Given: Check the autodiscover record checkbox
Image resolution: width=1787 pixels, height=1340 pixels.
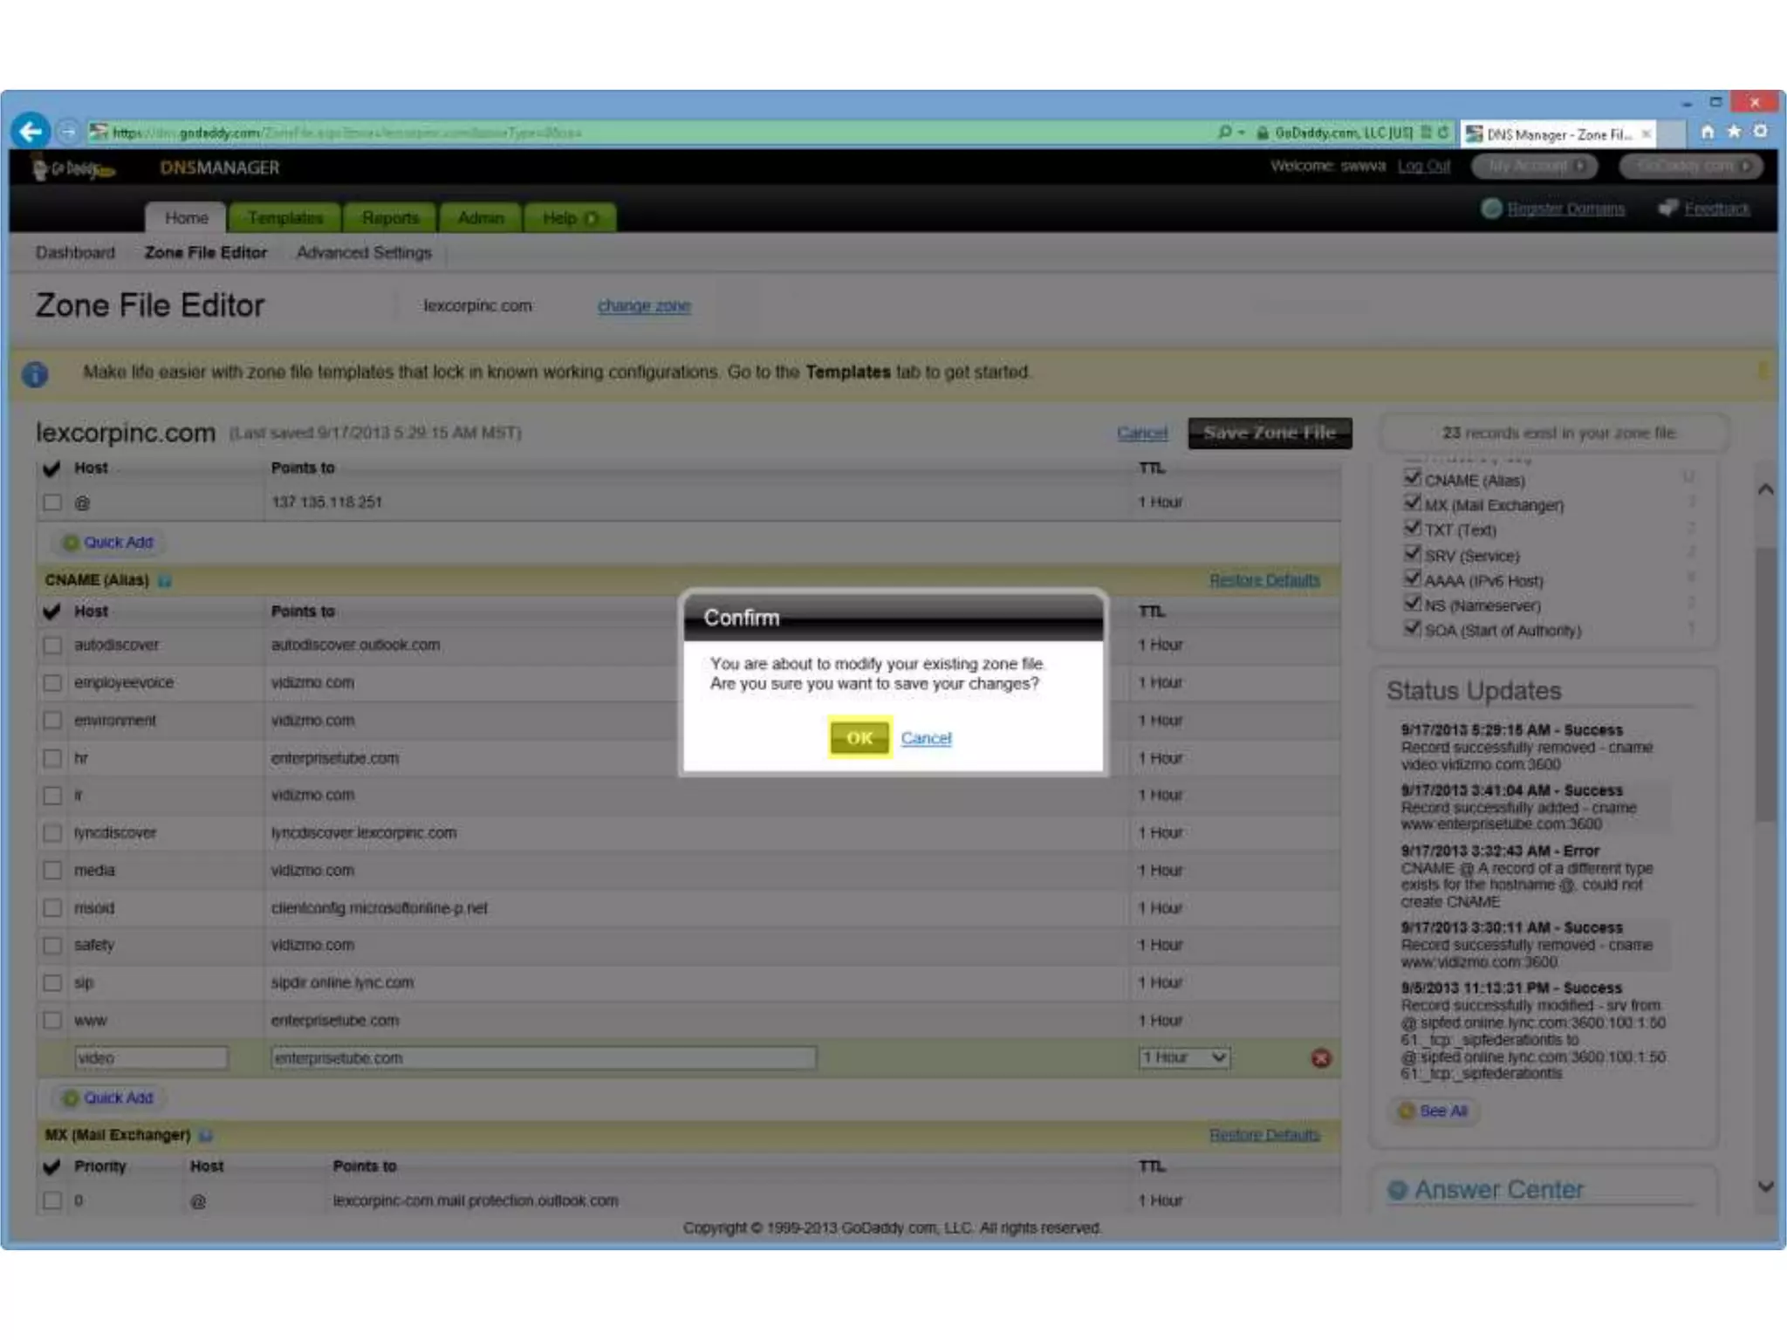Looking at the screenshot, I should coord(53,646).
